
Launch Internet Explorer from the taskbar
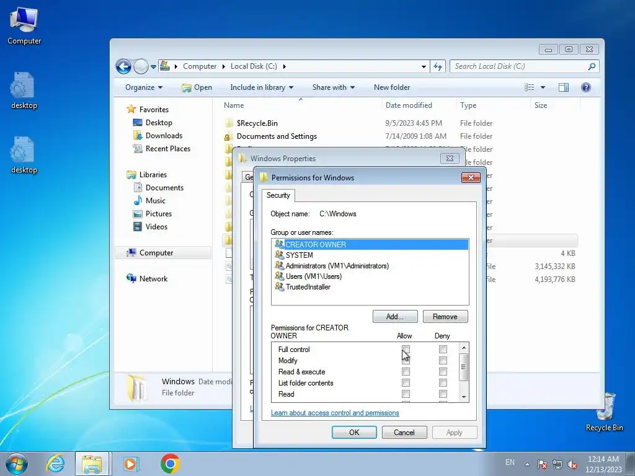click(55, 464)
